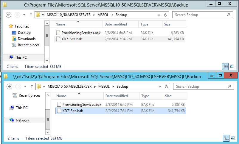This screenshot has height=144, width=239.
Task: Click Back arrow in top Explorer window
Action: coord(8,15)
